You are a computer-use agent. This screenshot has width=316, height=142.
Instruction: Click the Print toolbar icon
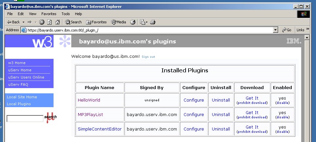(x=152, y=22)
